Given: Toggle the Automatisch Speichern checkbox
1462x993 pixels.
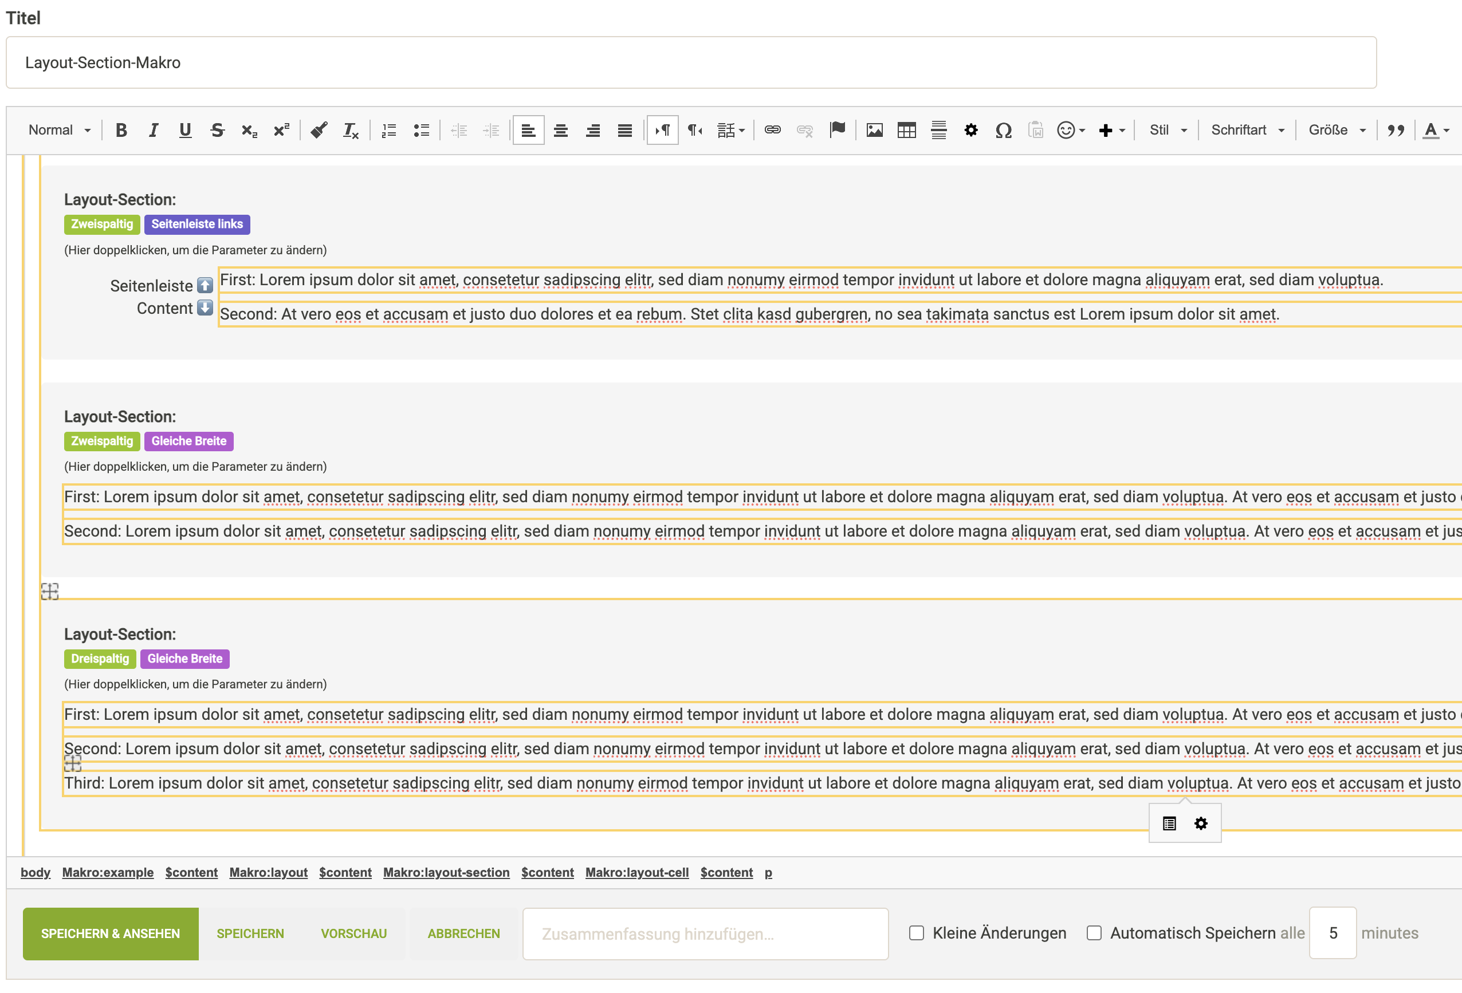Looking at the screenshot, I should pos(1094,933).
